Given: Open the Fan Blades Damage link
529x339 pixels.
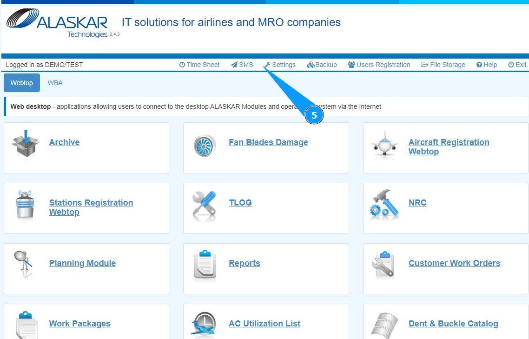Looking at the screenshot, I should click(x=269, y=142).
